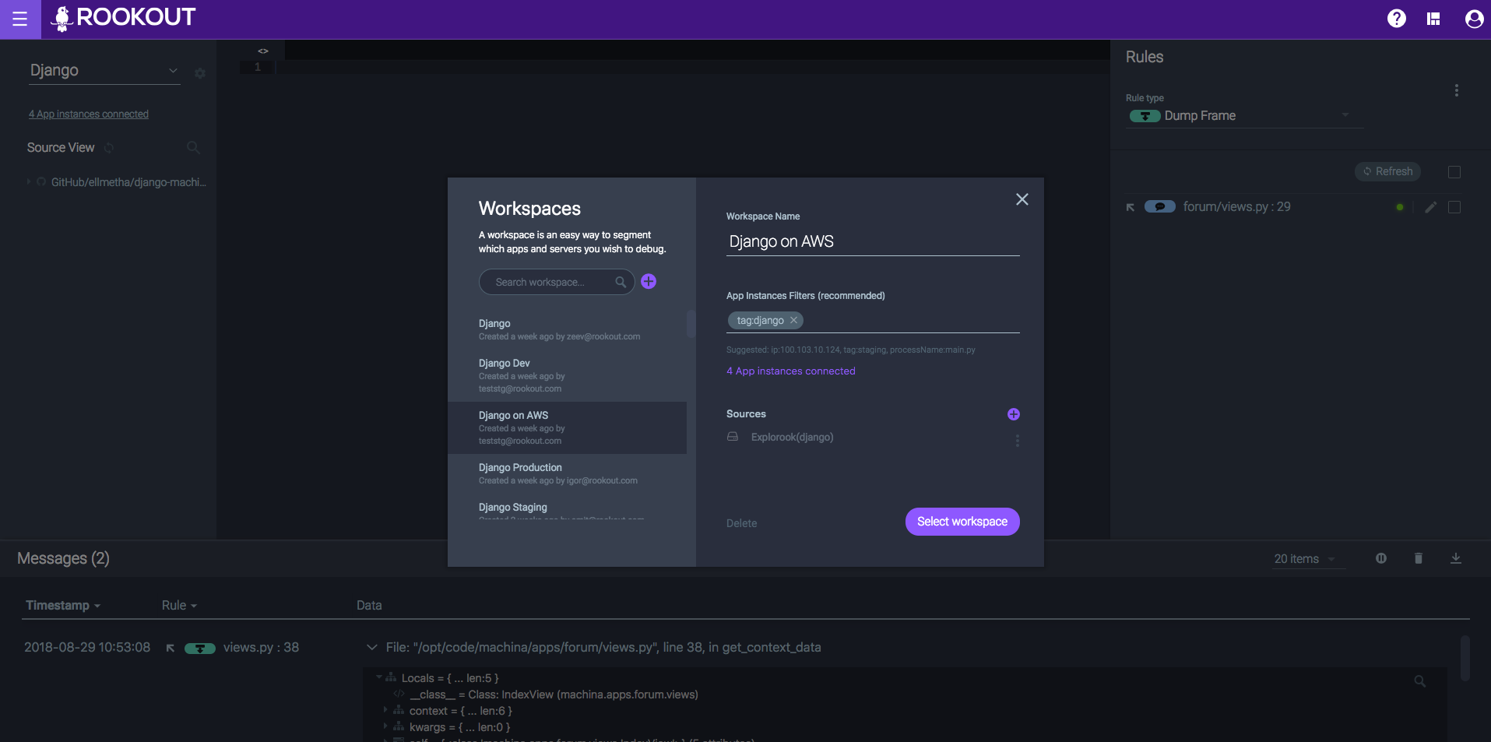Edit forum/views.py : 29 rule pencil icon
This screenshot has height=742, width=1491.
point(1430,207)
